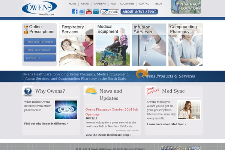Click Refills From Account button

40,50
